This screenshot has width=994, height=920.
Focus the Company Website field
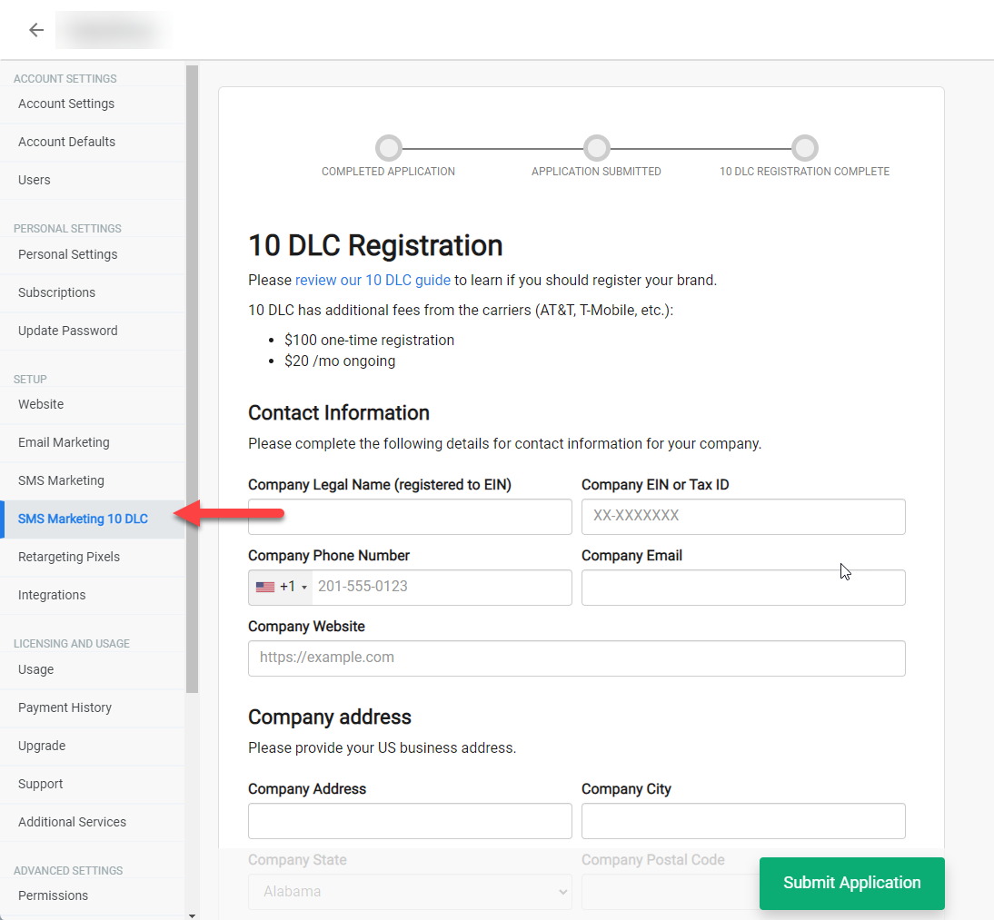tap(577, 658)
